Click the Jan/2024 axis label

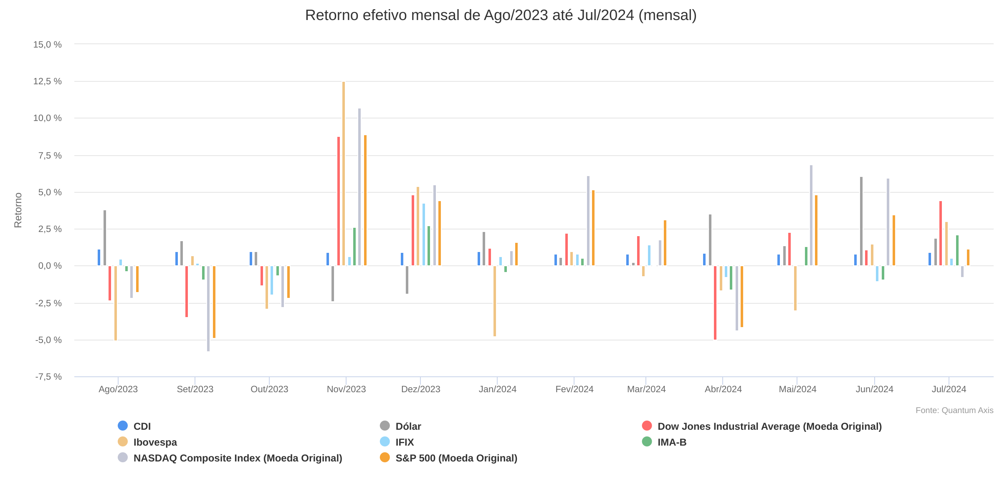point(497,389)
